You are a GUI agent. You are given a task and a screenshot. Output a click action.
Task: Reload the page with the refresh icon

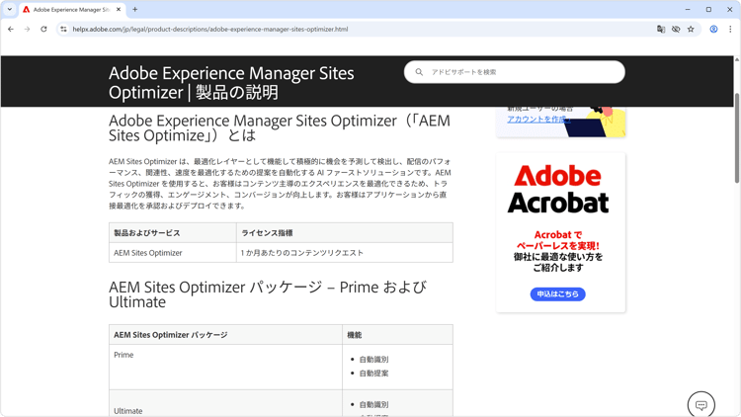(43, 29)
